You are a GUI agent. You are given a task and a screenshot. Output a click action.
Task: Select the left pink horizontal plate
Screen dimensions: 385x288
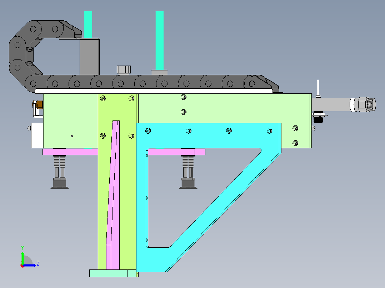70,152
